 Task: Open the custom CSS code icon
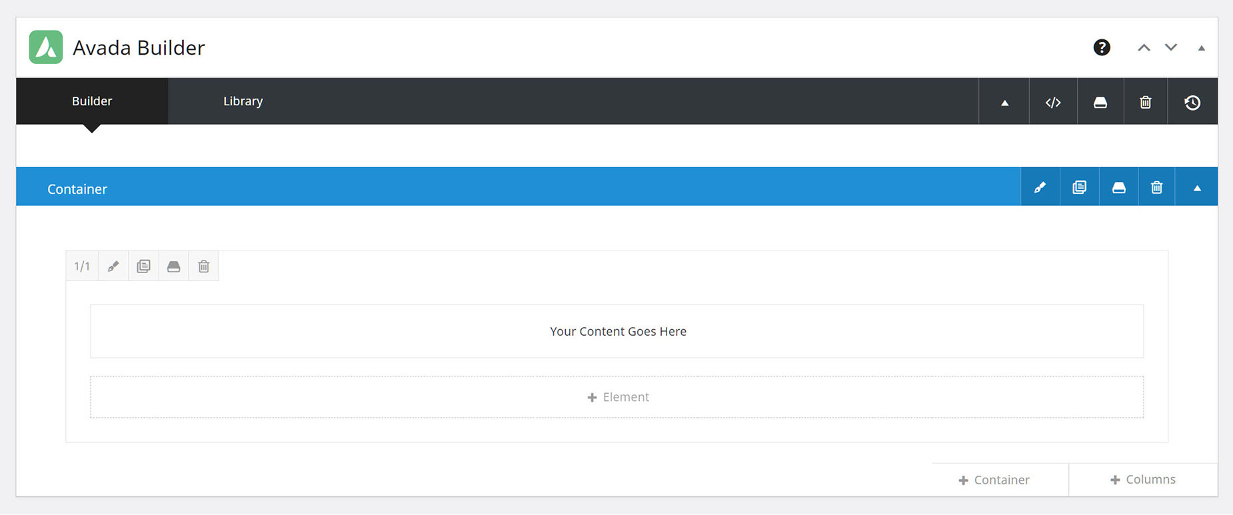pyautogui.click(x=1053, y=102)
